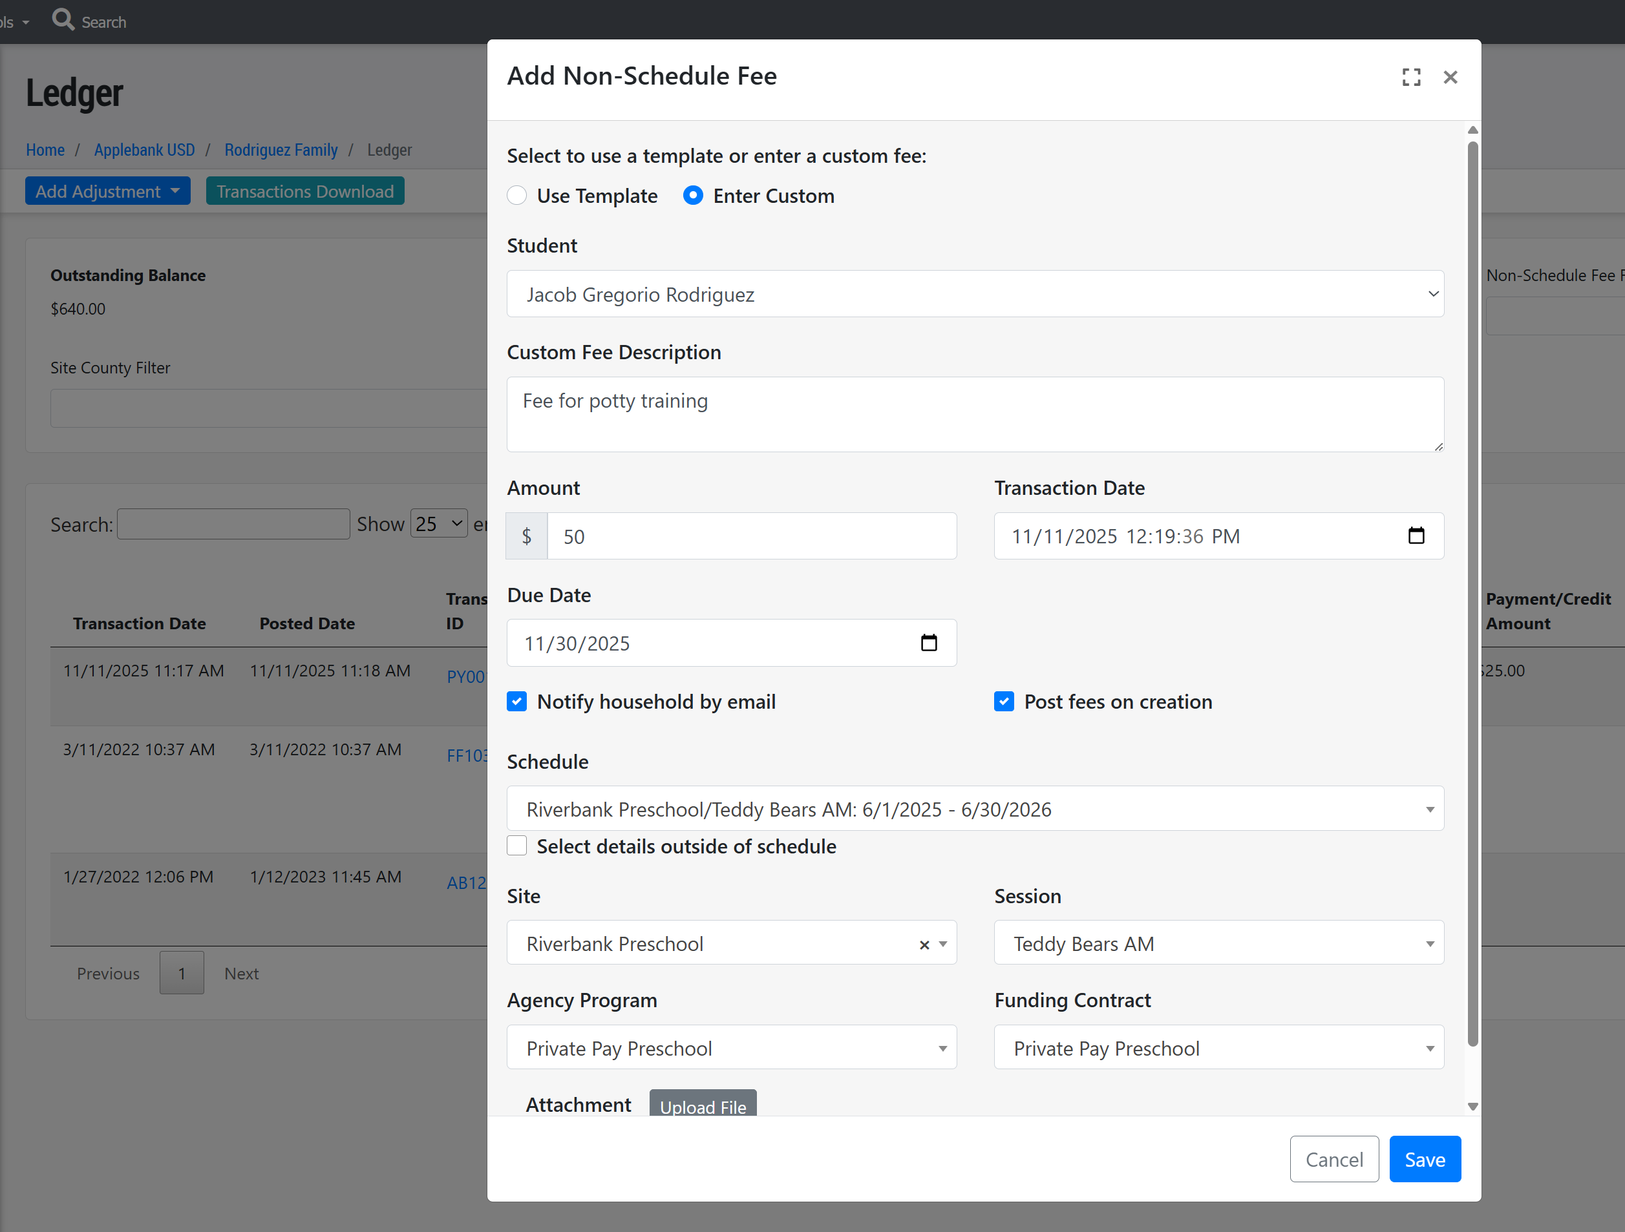
Task: Click into the Amount input field
Action: coord(751,537)
